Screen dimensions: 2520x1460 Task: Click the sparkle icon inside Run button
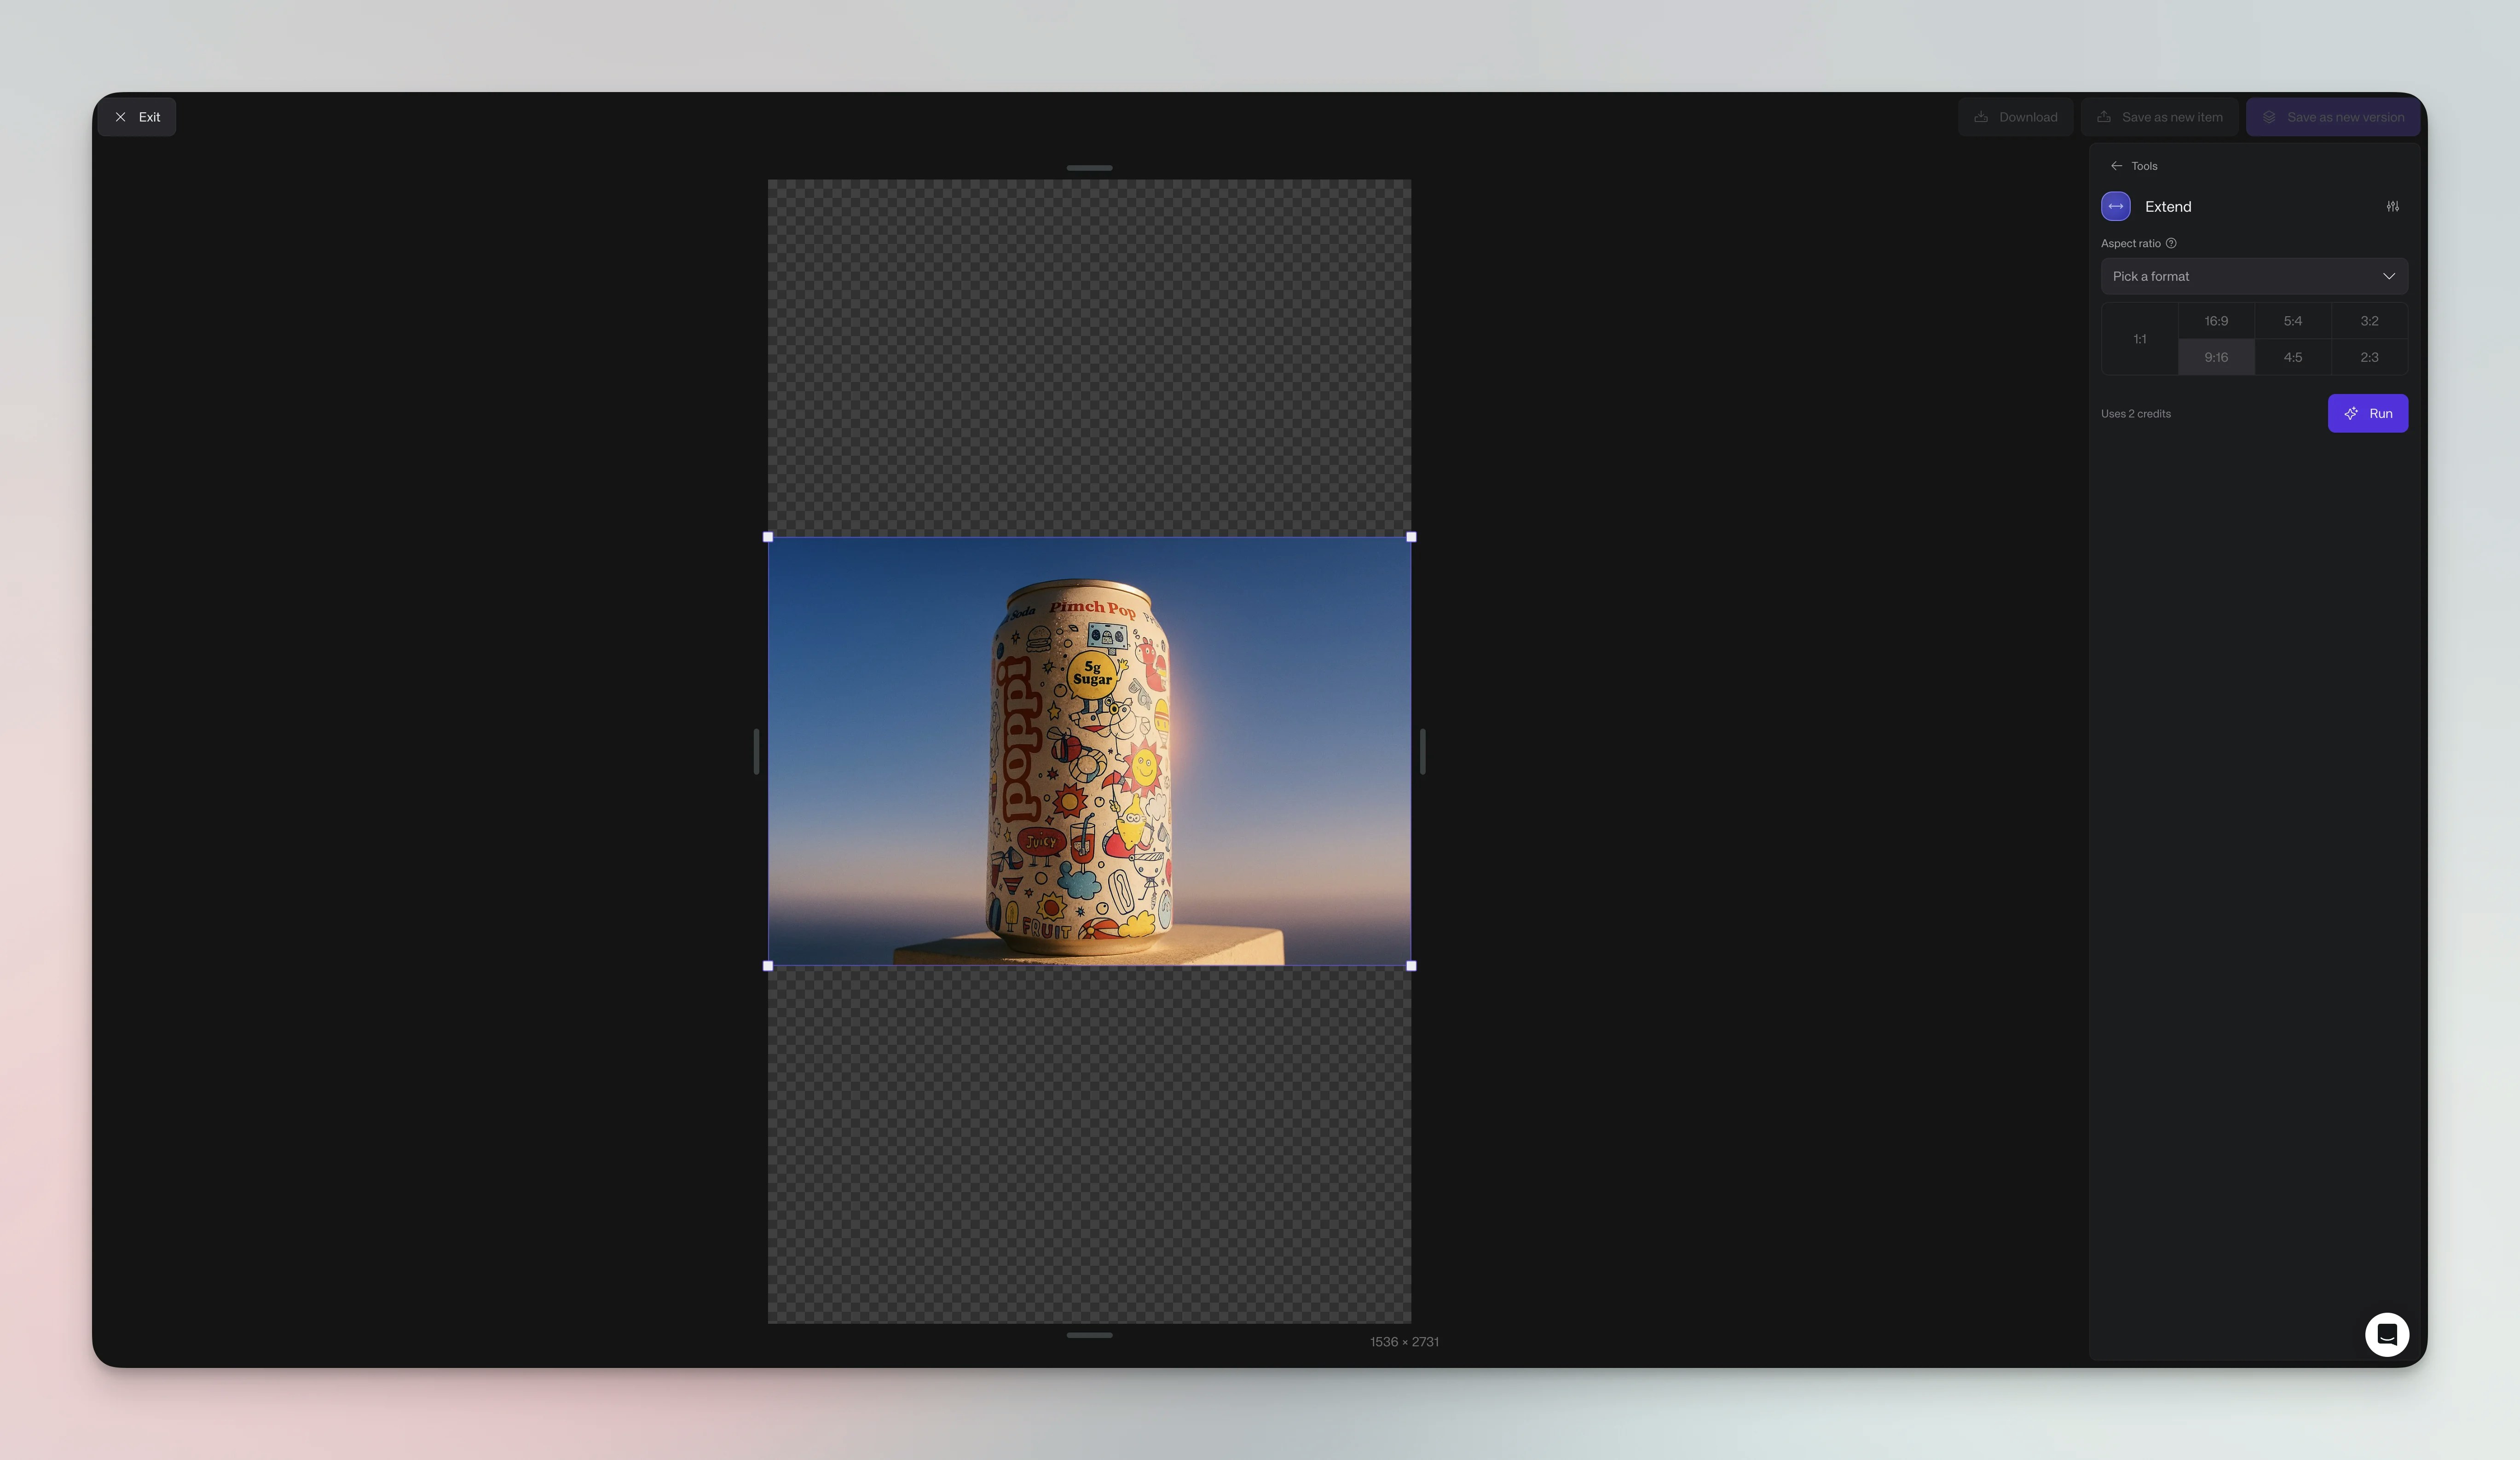2351,413
